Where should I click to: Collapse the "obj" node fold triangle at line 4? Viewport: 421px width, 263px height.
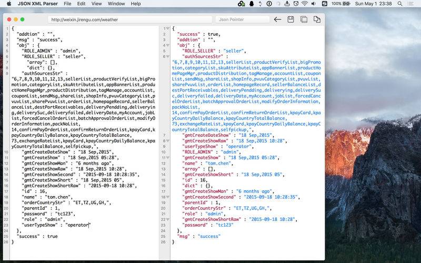click(x=167, y=45)
